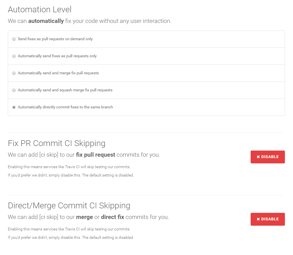Select the on-demand pull requests radio button
Image resolution: width=293 pixels, height=255 pixels.
[14, 39]
